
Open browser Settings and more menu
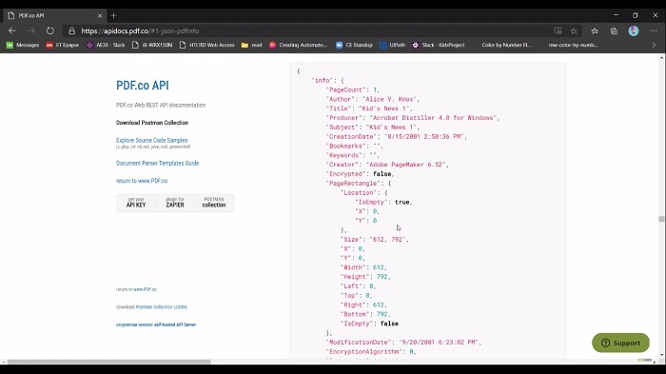click(x=653, y=31)
